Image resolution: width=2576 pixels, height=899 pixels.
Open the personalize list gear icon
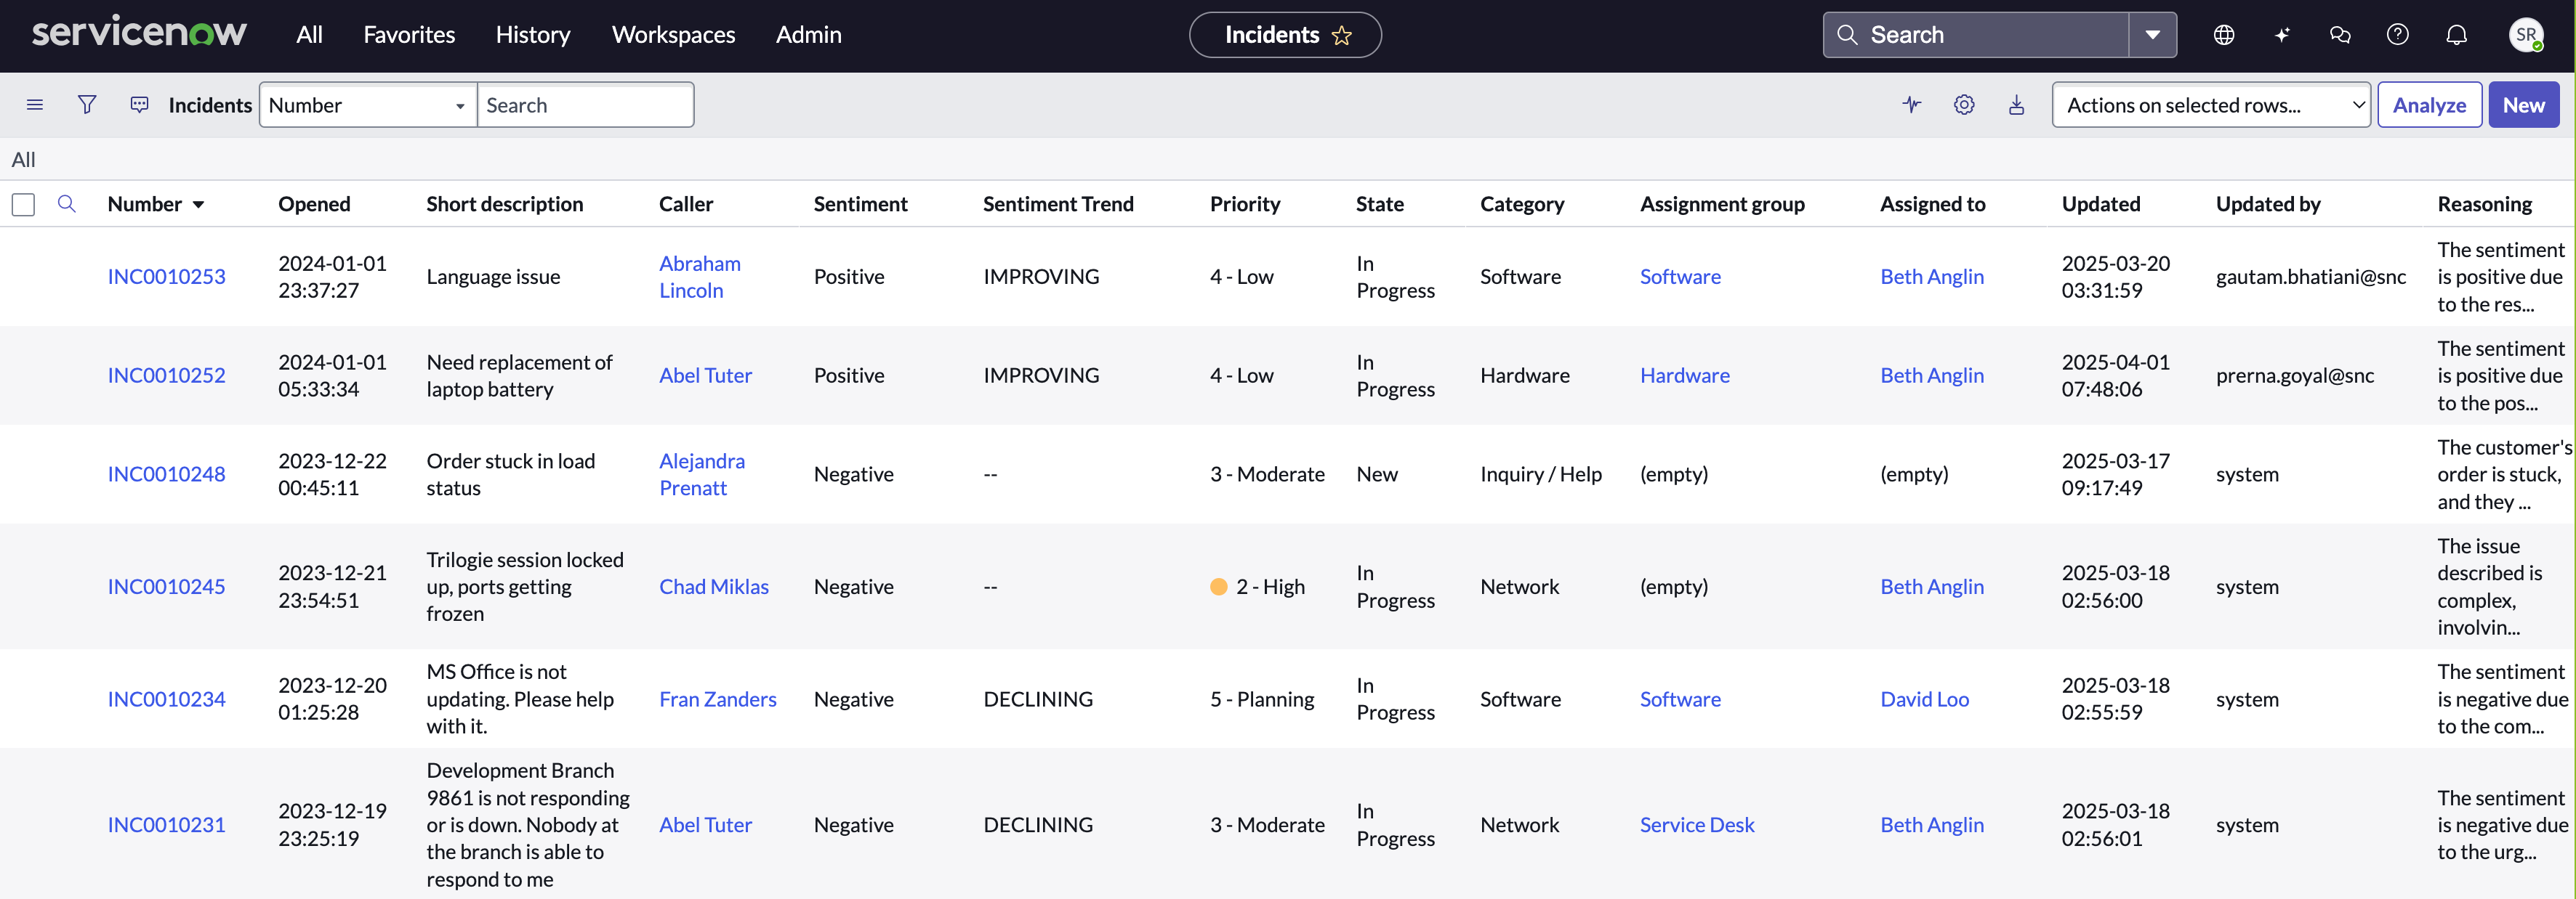[x=1964, y=105]
